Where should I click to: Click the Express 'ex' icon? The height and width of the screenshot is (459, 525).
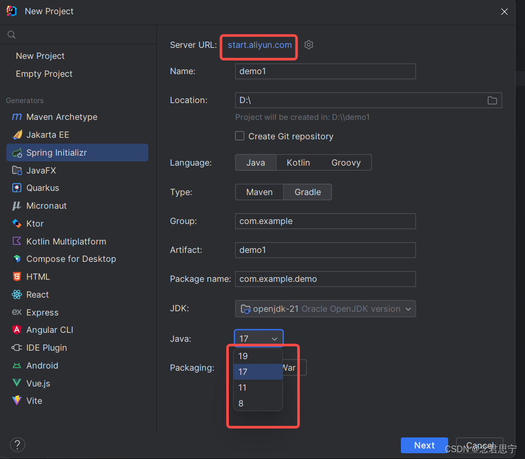[17, 312]
